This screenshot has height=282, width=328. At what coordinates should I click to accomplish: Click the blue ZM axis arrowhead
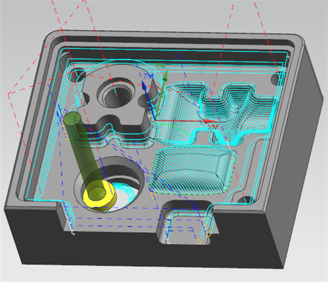pos(144,85)
